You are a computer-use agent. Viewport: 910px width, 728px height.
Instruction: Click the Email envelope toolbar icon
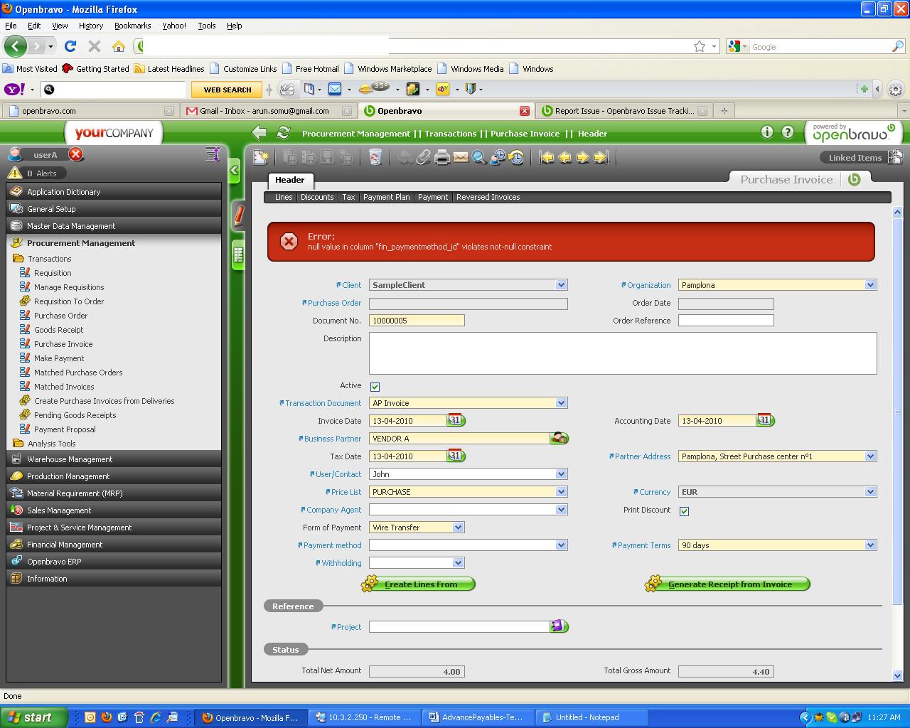[461, 157]
